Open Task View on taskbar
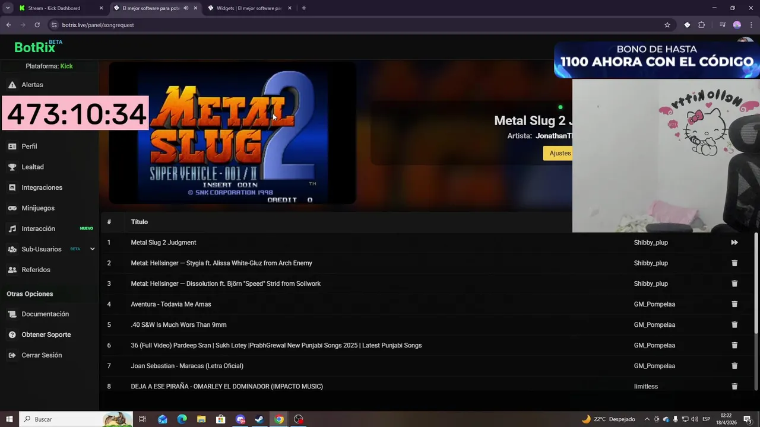This screenshot has width=760, height=427. [x=142, y=419]
